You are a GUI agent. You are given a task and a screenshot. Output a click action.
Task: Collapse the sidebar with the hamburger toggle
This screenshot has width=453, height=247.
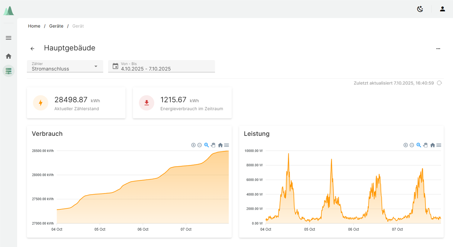click(x=8, y=38)
